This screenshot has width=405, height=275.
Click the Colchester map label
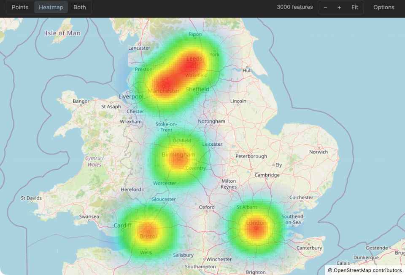pos(301,198)
